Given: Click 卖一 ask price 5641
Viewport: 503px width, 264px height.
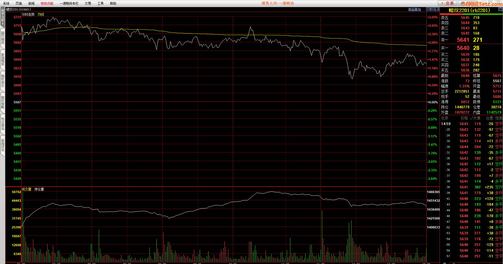Looking at the screenshot, I should click(x=463, y=40).
